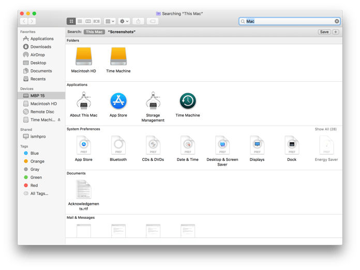Switch to icon view in toolbar
The image size is (360, 270).
[x=71, y=21]
